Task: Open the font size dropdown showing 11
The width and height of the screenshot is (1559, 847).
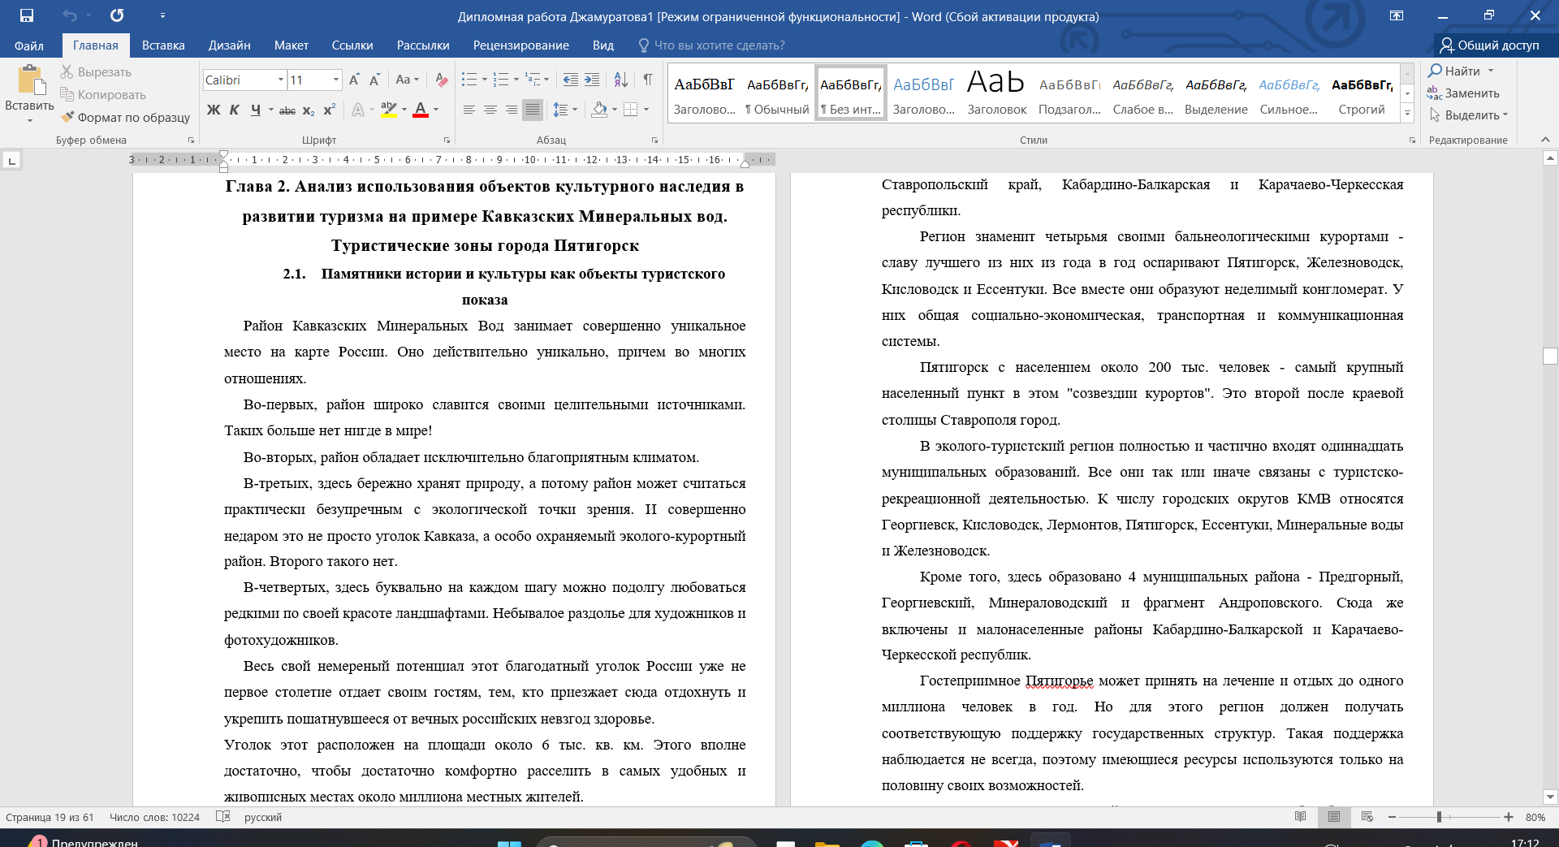Action: [335, 80]
